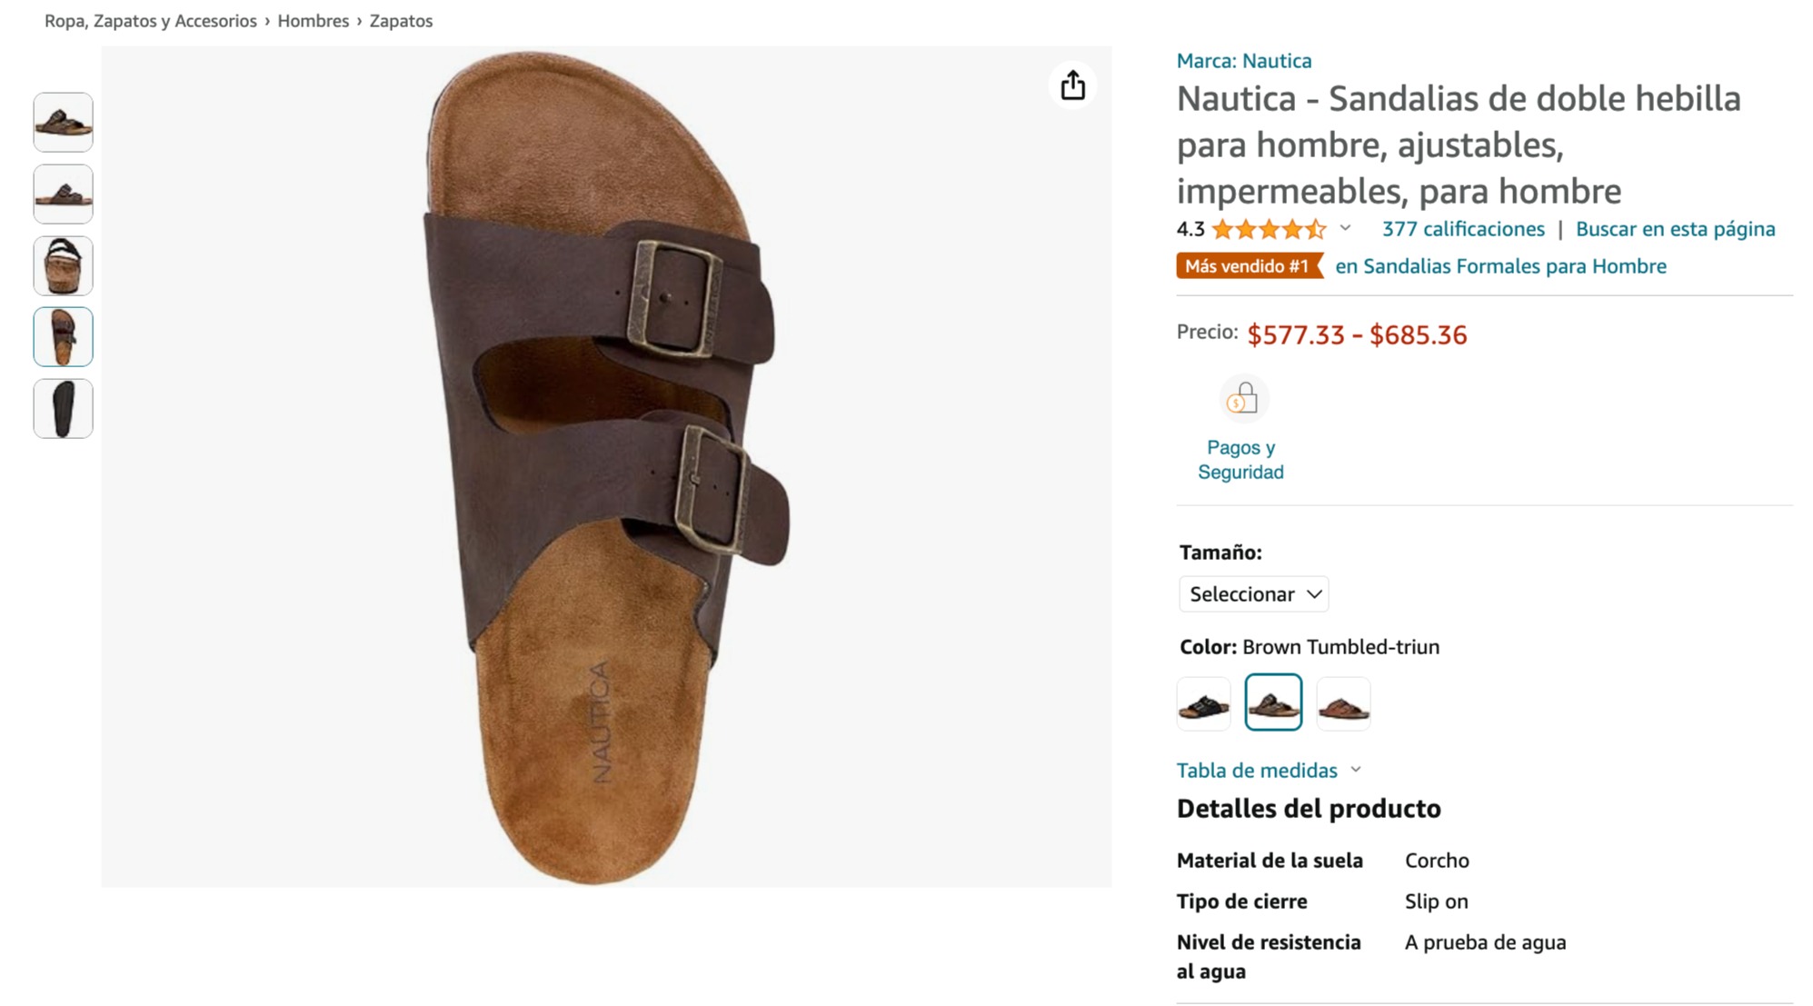Click the share icon on product image
1813x1006 pixels.
[x=1072, y=85]
